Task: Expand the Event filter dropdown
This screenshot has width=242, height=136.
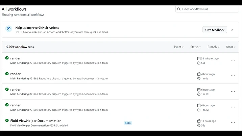Action: pyautogui.click(x=178, y=47)
